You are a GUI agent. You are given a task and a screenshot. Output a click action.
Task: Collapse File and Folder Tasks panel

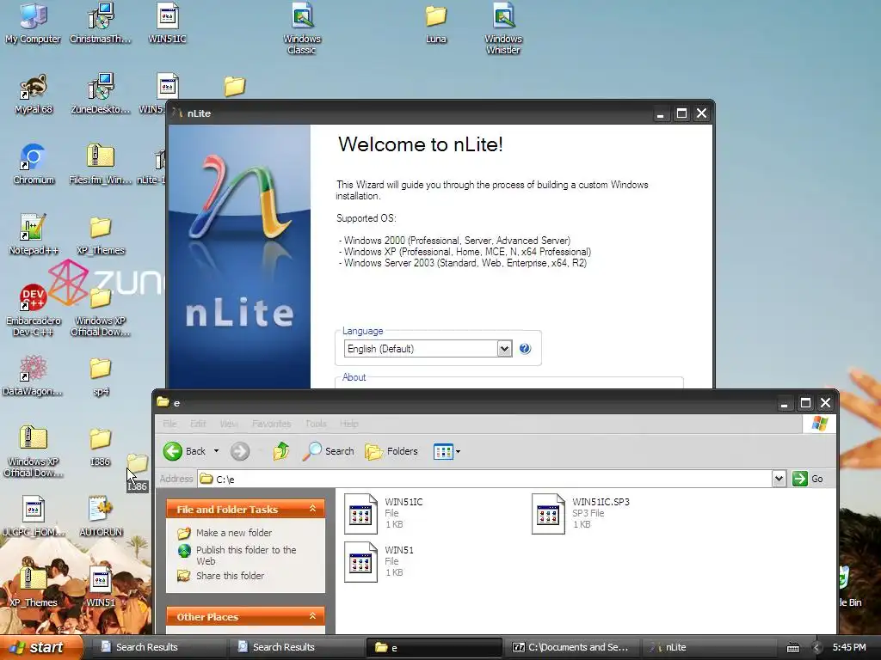(313, 509)
